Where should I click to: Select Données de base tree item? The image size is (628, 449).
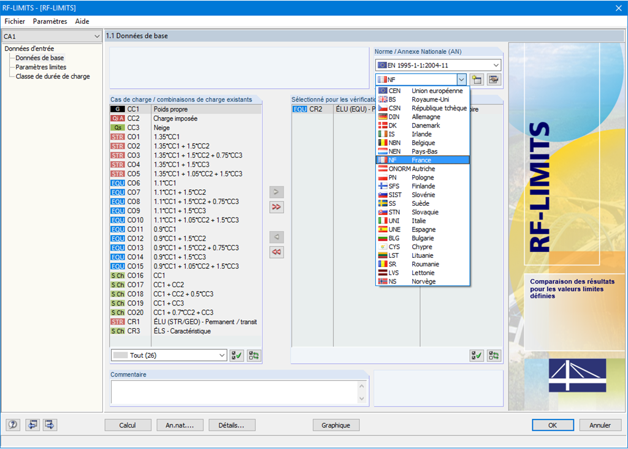point(40,58)
